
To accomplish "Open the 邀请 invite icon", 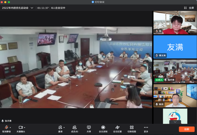I will click(x=60, y=128).
